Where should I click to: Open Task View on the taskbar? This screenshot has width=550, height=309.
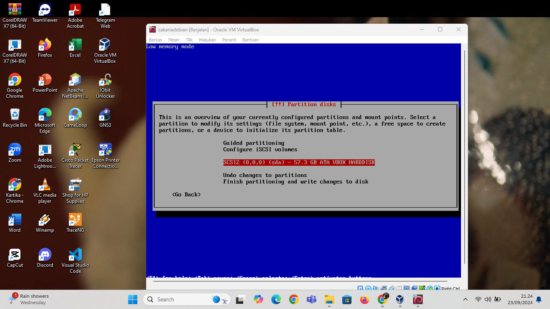(241, 299)
